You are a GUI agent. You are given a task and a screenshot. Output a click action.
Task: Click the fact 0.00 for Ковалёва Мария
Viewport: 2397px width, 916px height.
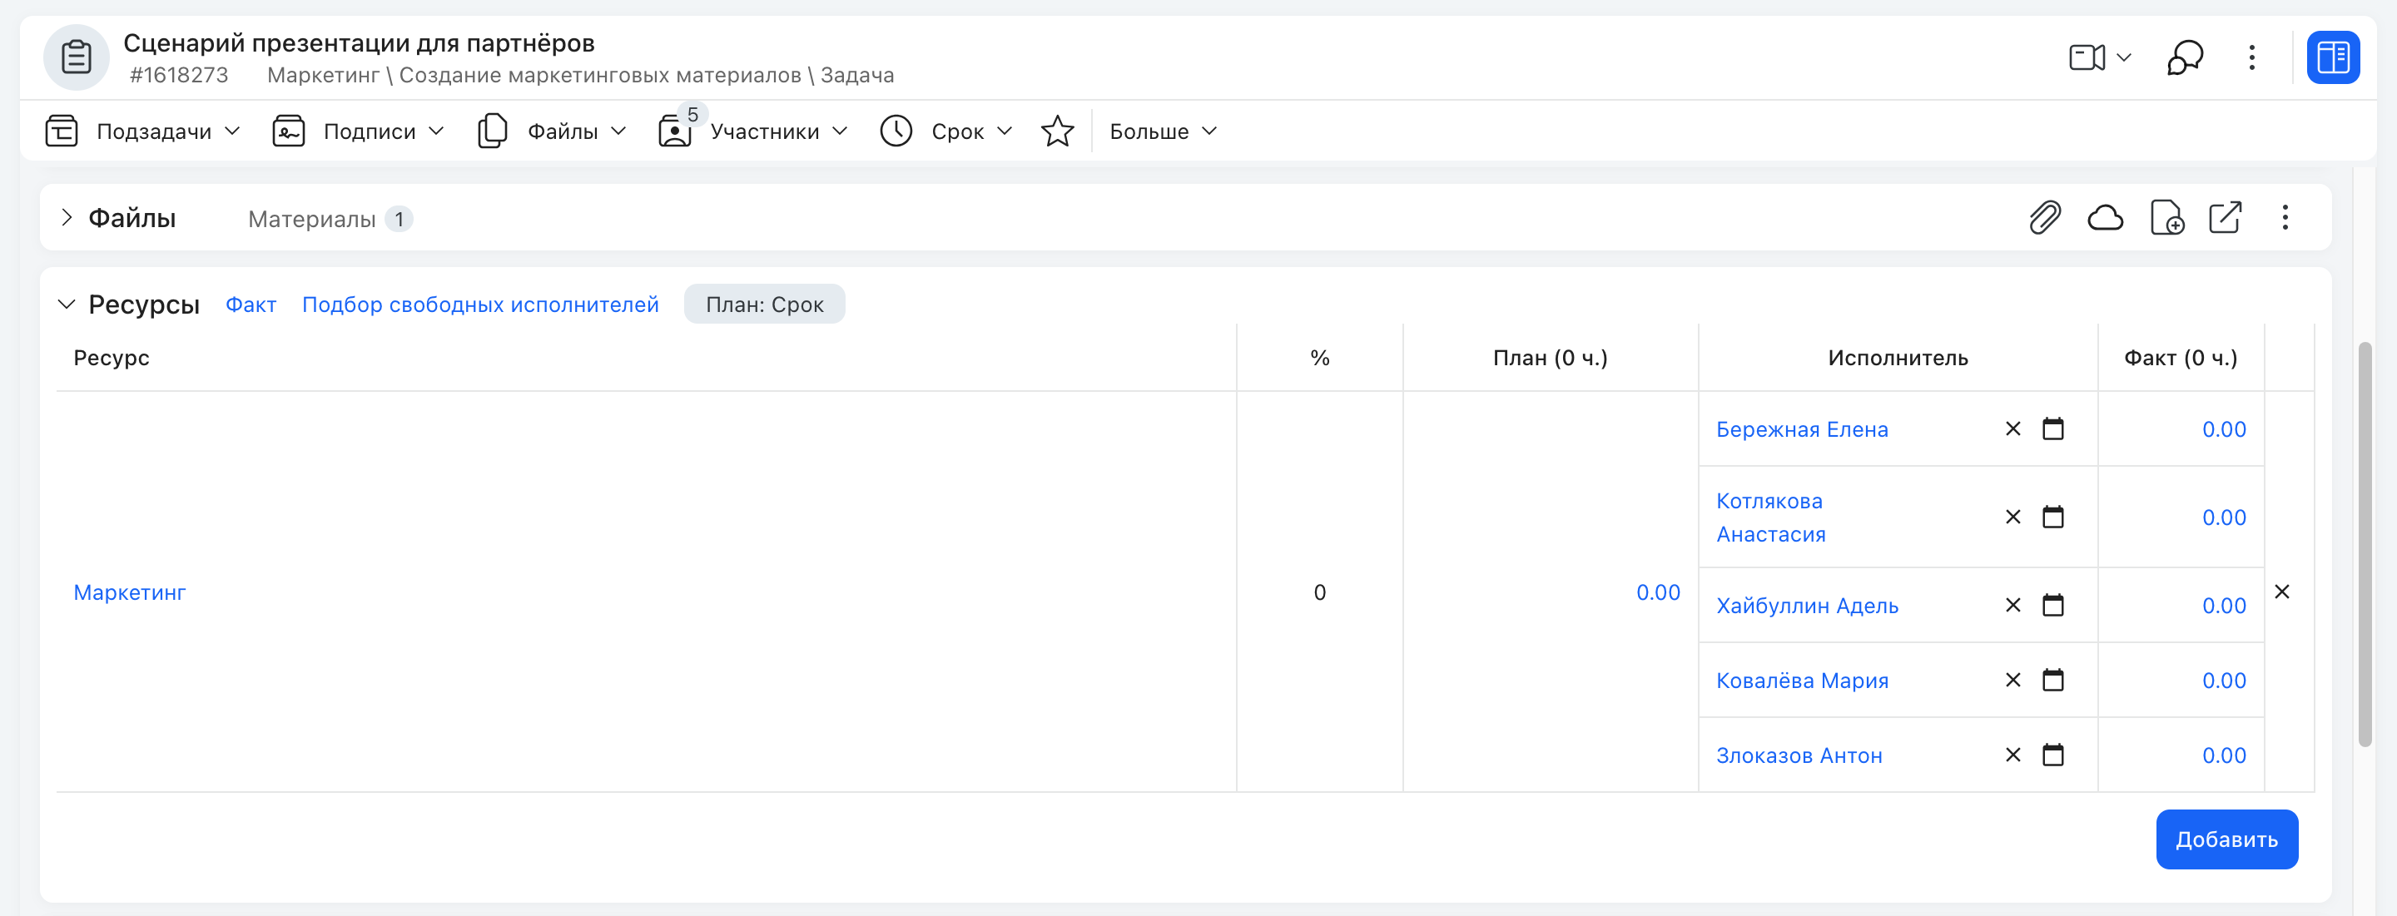[x=2224, y=681]
